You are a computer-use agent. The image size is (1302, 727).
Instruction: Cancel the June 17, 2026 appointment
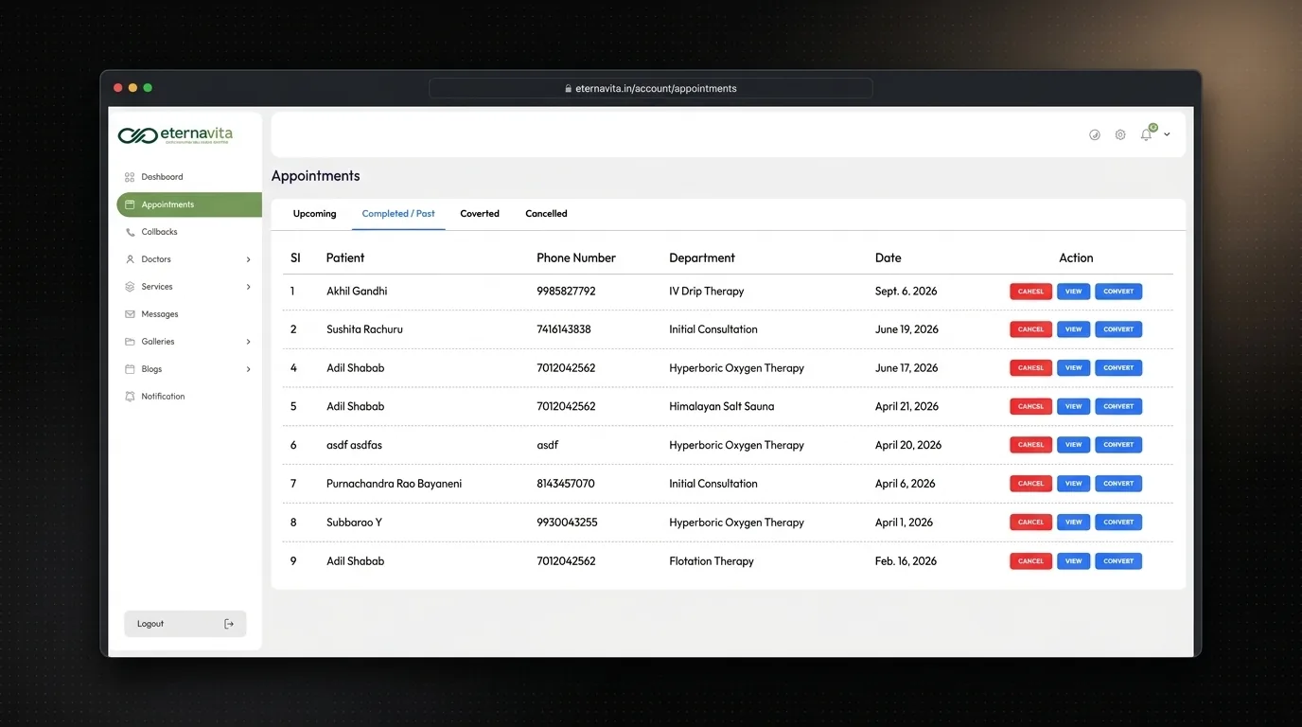coord(1030,368)
